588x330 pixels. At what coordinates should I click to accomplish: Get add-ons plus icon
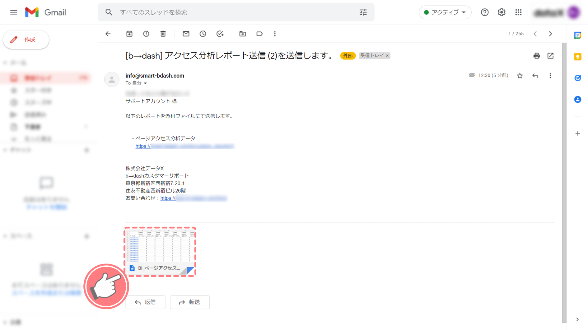click(x=577, y=133)
